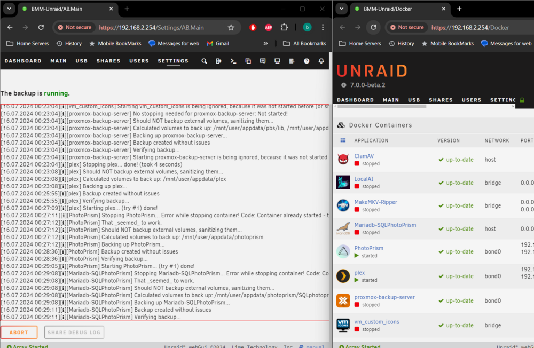Click the MakeMKV-Ripper container icon
Screen dimensions: 534x348
tap(343, 205)
